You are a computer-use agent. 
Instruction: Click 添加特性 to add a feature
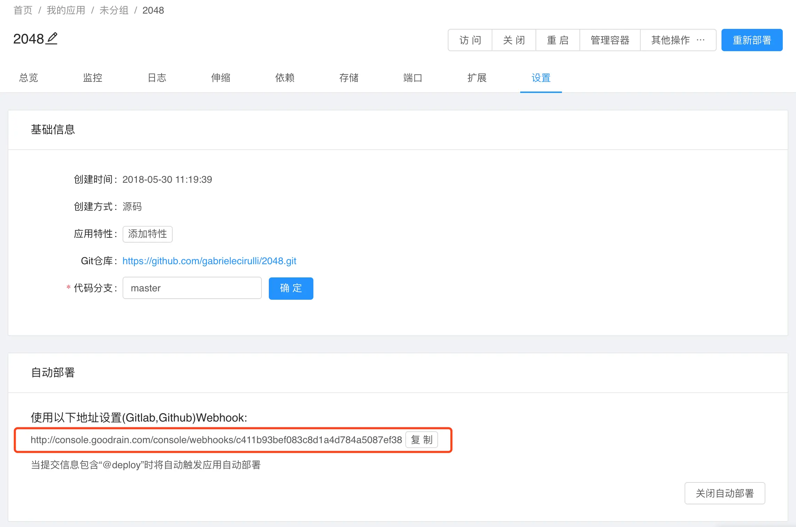147,234
